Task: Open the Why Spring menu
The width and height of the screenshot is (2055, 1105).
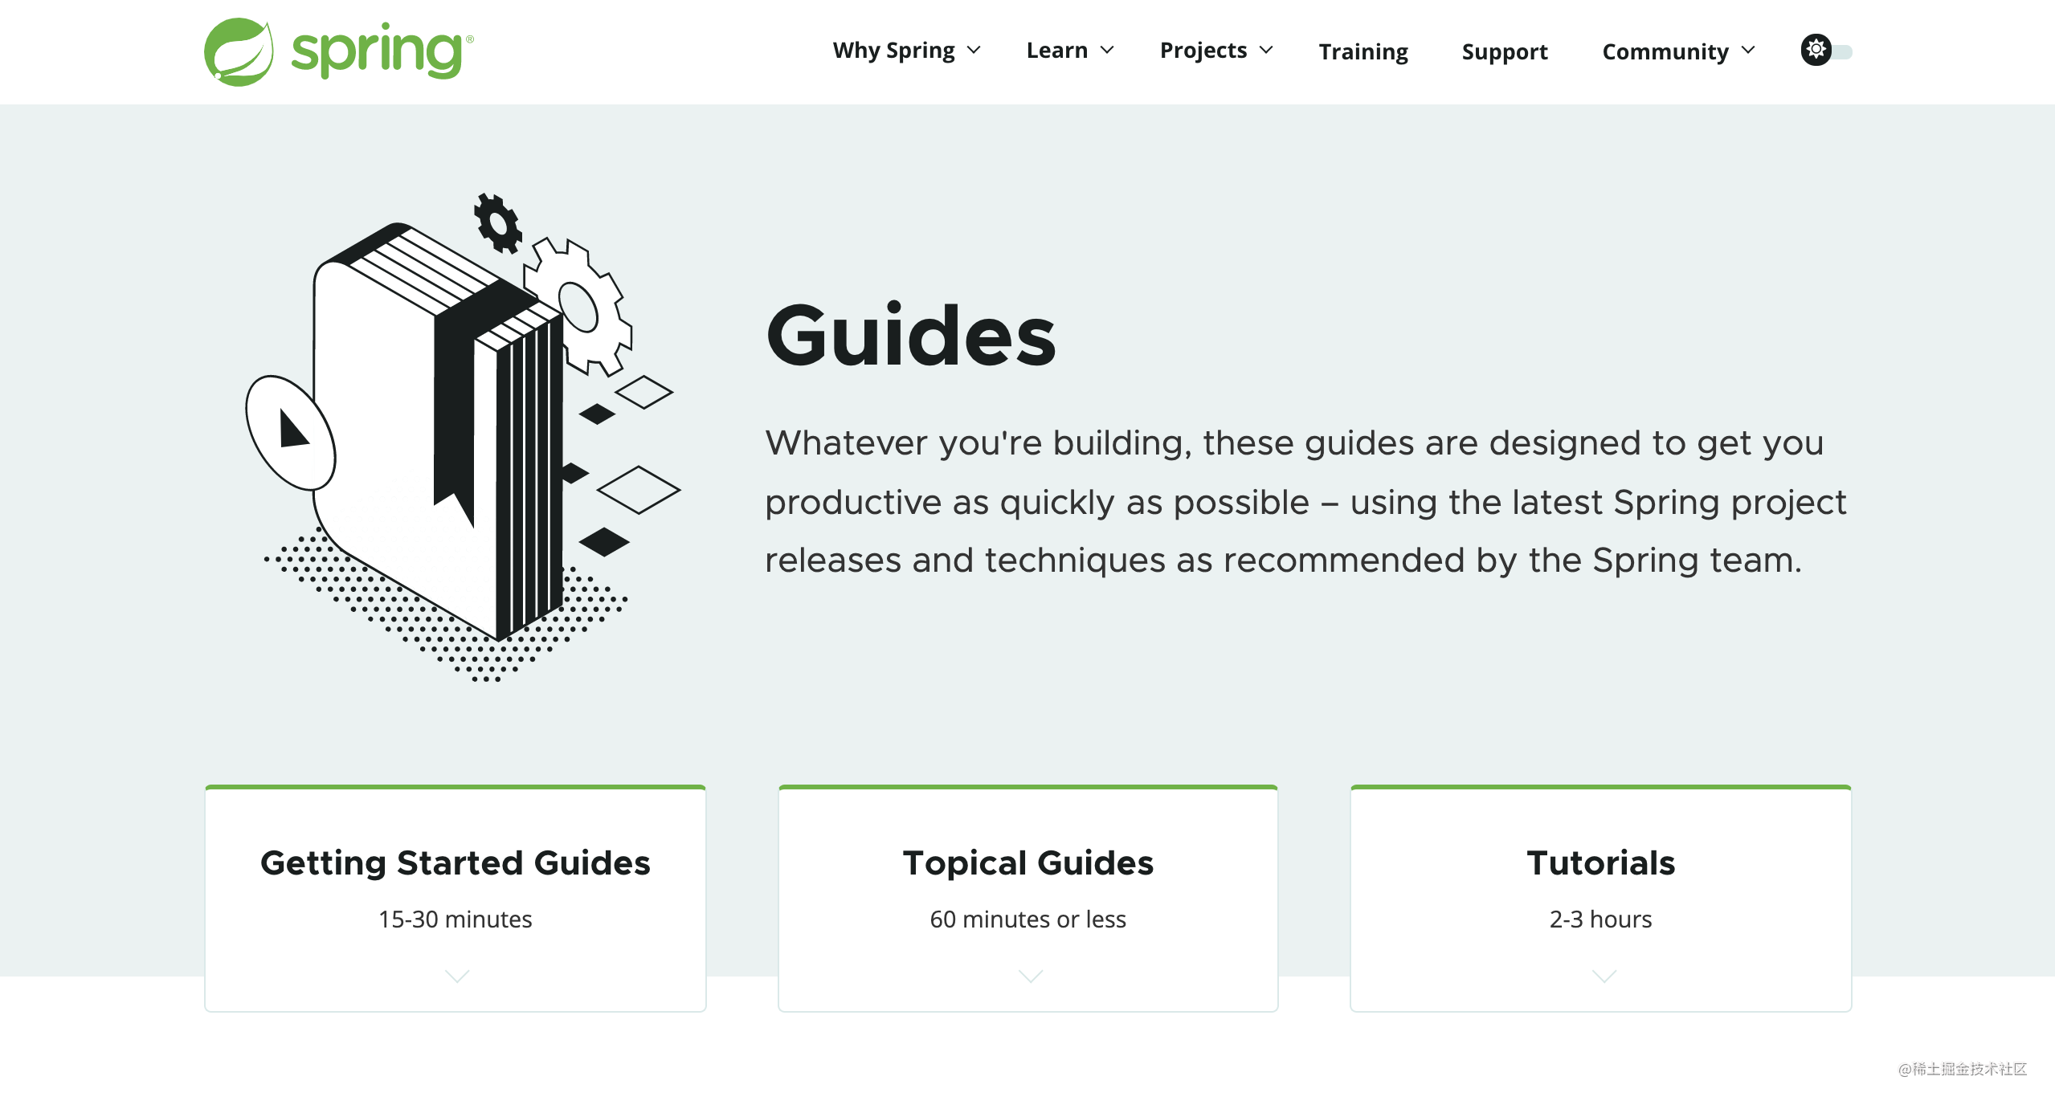Action: (907, 51)
